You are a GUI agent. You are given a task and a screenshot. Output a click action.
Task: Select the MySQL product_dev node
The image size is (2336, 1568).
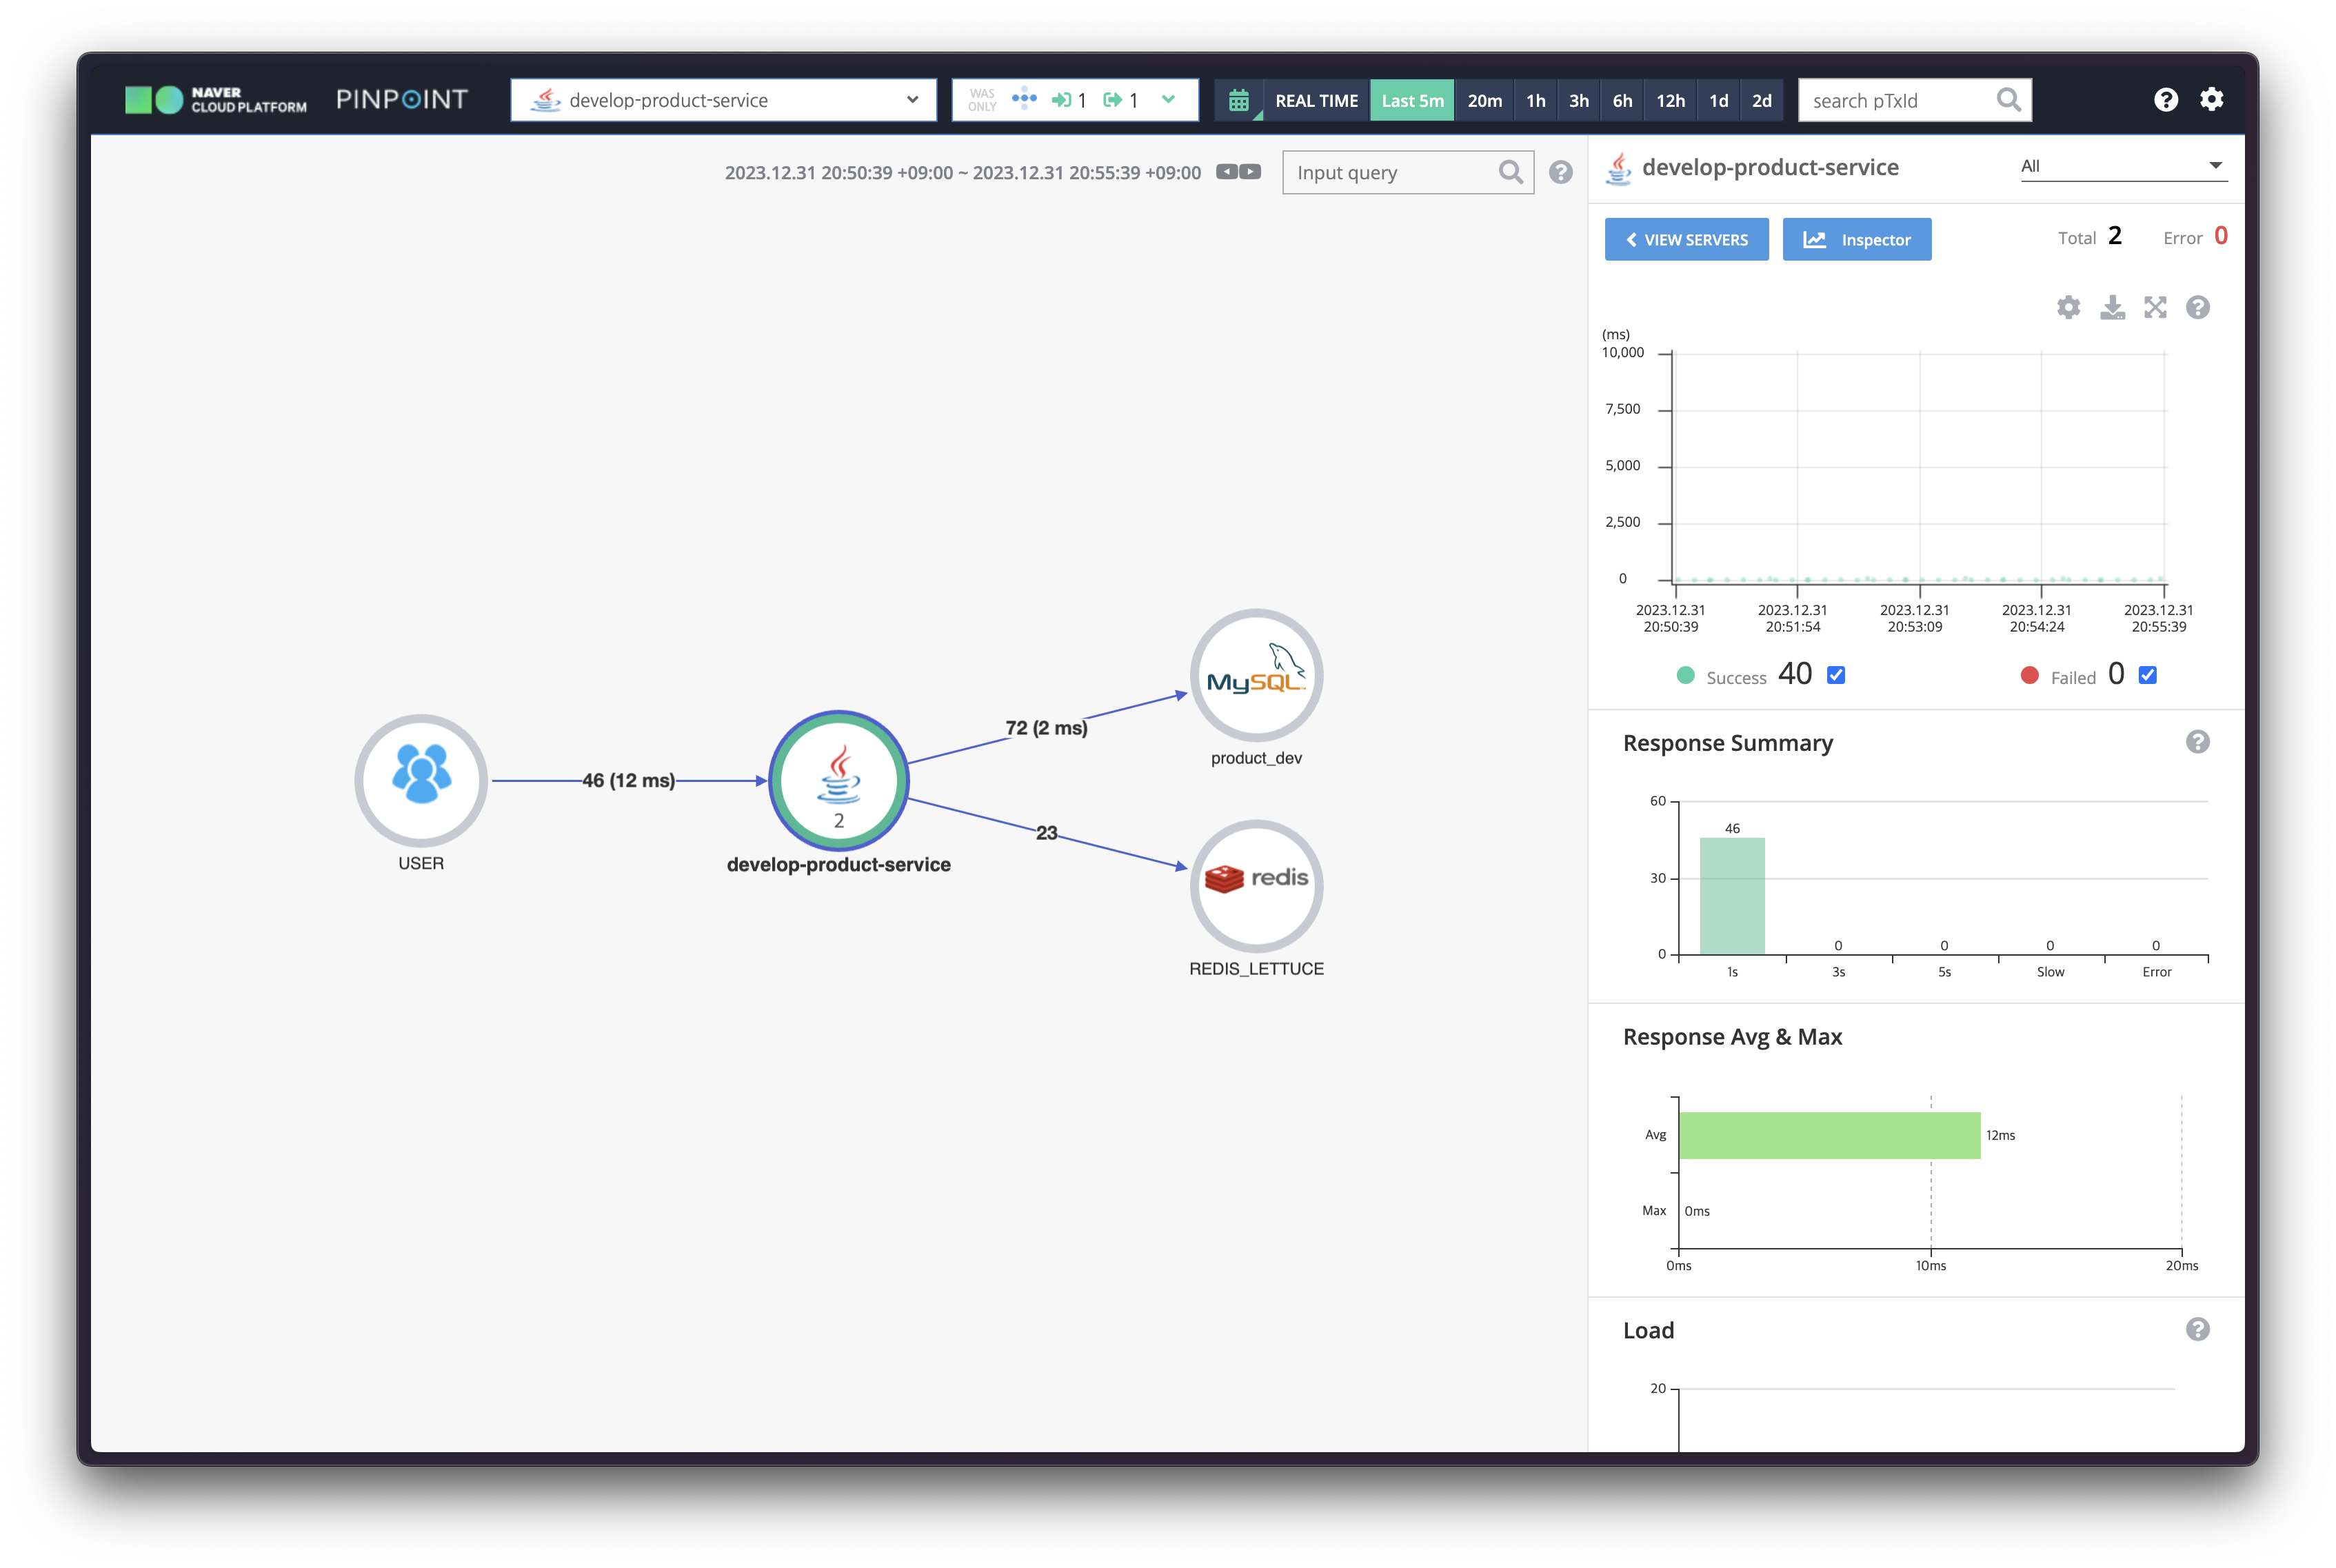coord(1256,676)
